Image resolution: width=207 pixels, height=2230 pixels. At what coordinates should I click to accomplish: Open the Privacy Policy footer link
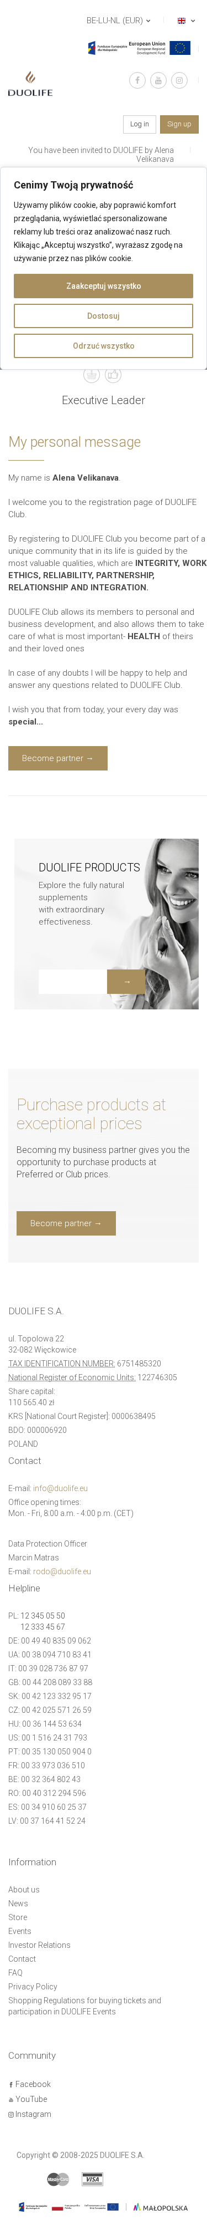[x=33, y=1987]
